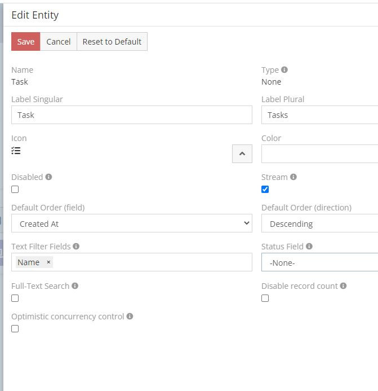Click info icon for Optimistic concurrency control

130,317
